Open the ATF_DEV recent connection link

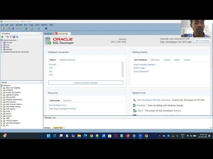(x=53, y=65)
